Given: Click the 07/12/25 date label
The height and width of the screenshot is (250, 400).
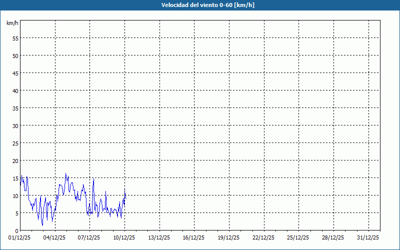Looking at the screenshot, I should pyautogui.click(x=89, y=237).
